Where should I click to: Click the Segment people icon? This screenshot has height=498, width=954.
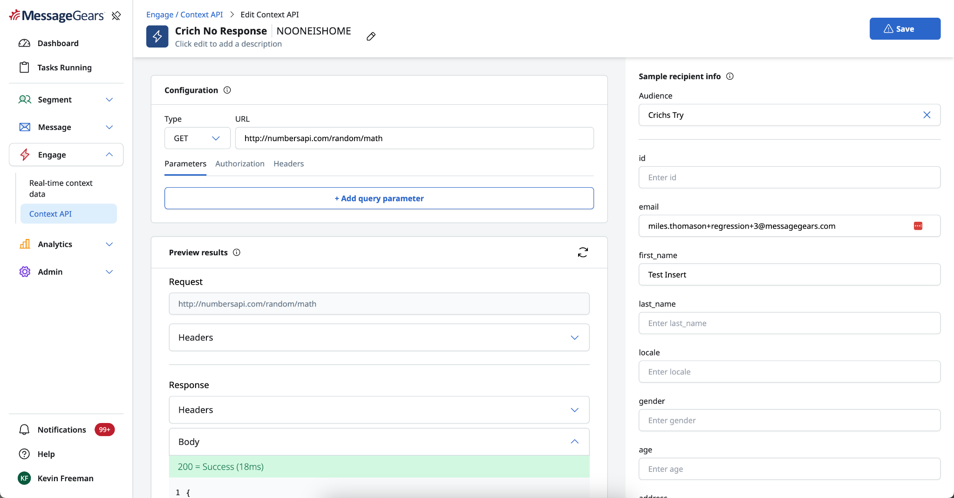(x=25, y=100)
